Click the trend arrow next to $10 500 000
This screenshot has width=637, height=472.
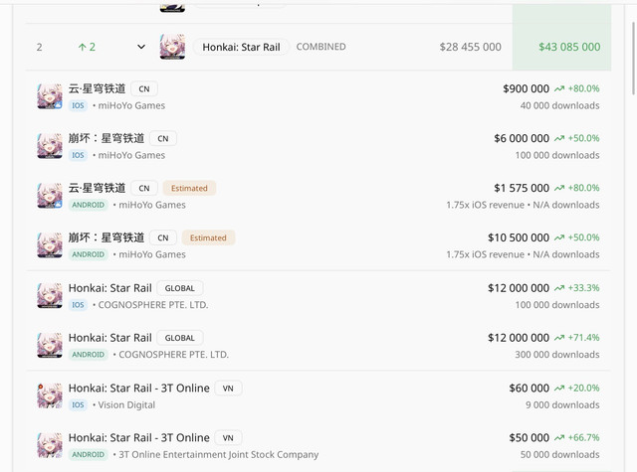[559, 237]
